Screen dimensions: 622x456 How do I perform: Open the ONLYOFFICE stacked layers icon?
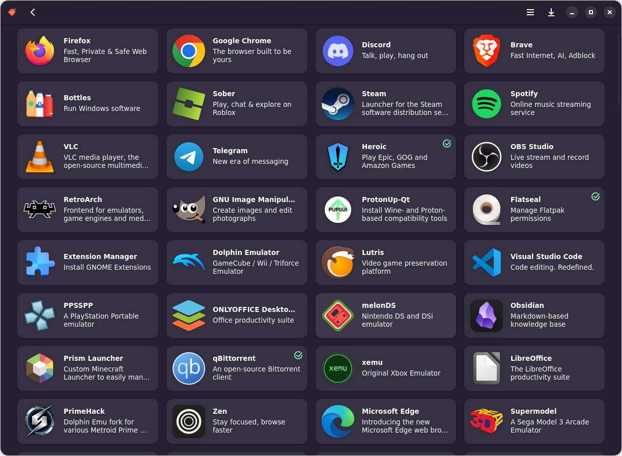coord(189,316)
